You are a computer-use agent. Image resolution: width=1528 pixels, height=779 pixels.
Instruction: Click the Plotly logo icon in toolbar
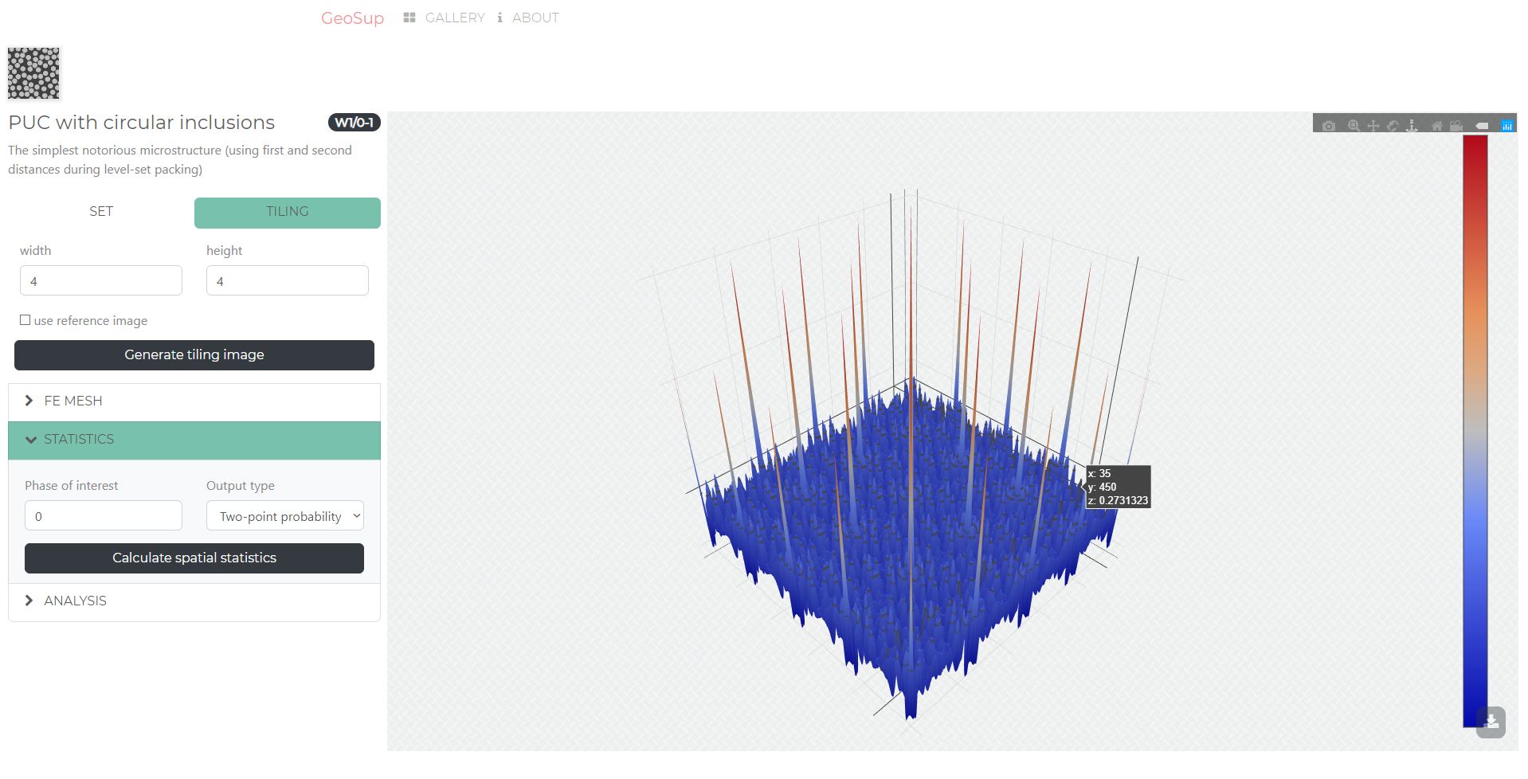coord(1506,126)
